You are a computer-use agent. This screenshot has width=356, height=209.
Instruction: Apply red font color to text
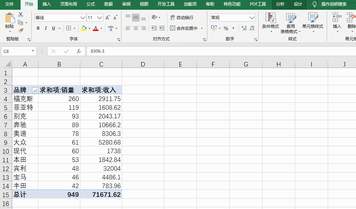coord(96,28)
